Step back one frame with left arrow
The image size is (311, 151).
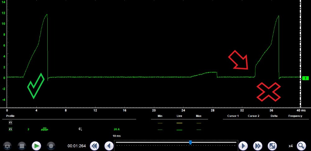109,146
